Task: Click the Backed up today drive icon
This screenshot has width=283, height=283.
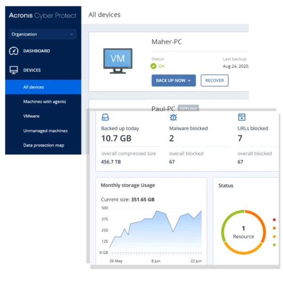Action: [x=105, y=117]
